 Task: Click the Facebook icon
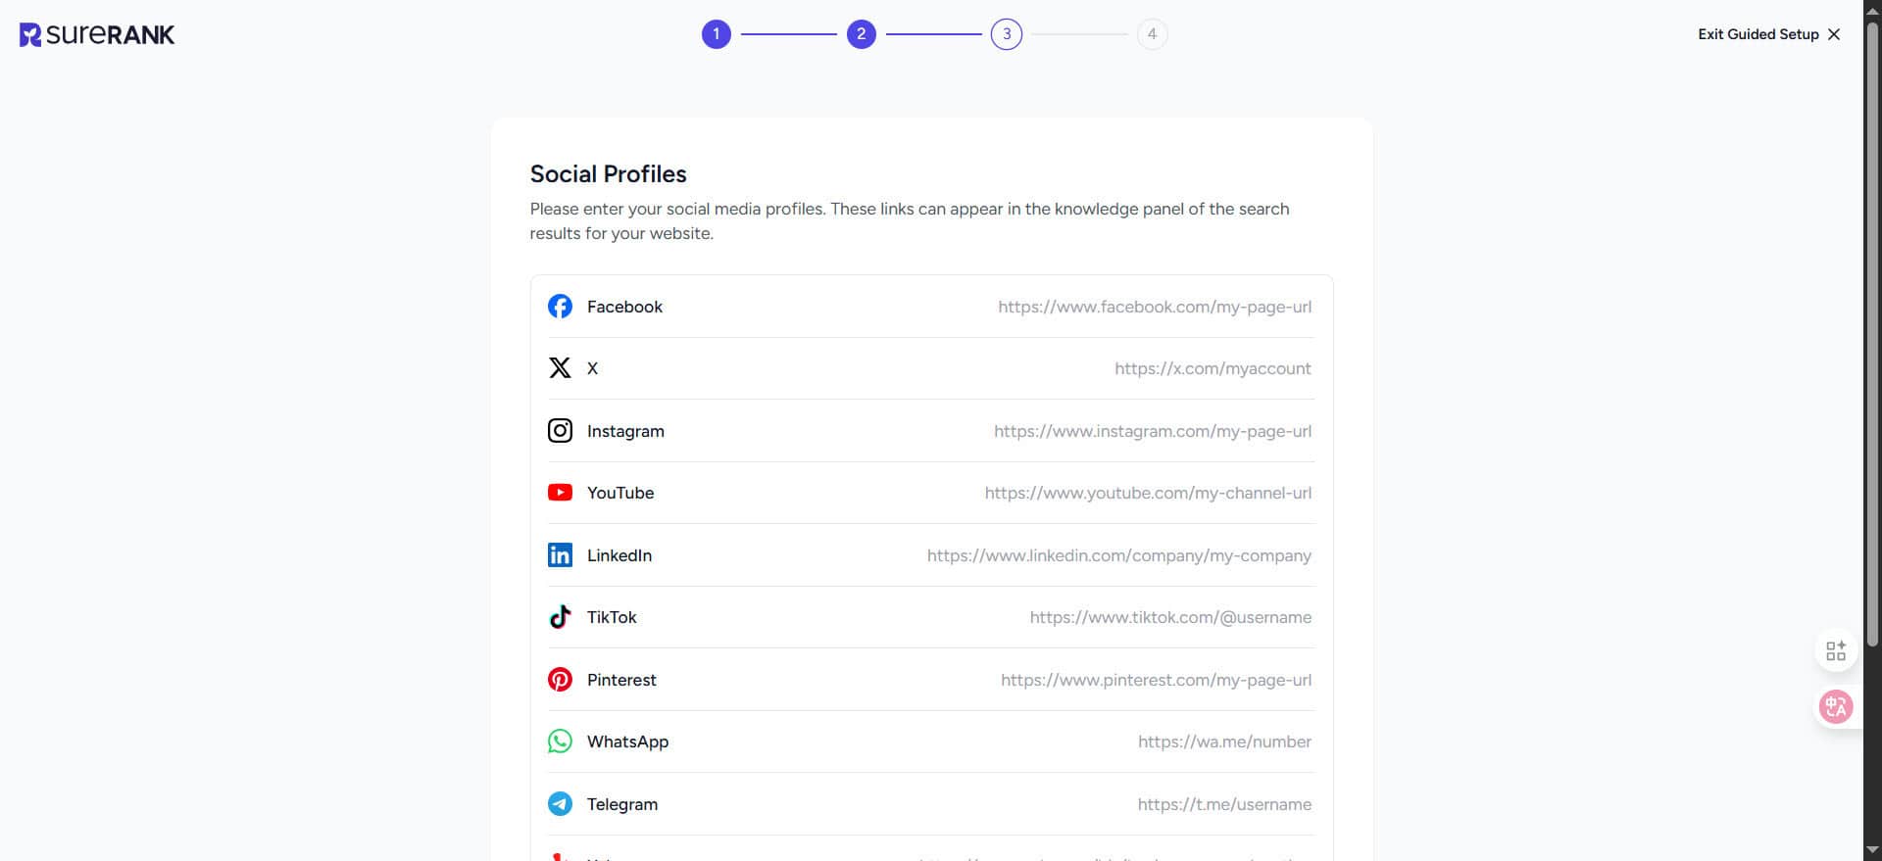click(560, 307)
